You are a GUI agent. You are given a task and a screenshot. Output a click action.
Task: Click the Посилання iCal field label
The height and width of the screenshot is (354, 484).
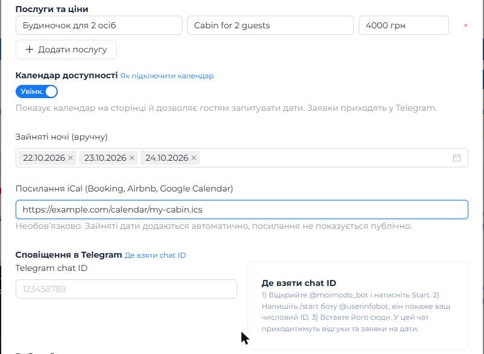click(125, 188)
